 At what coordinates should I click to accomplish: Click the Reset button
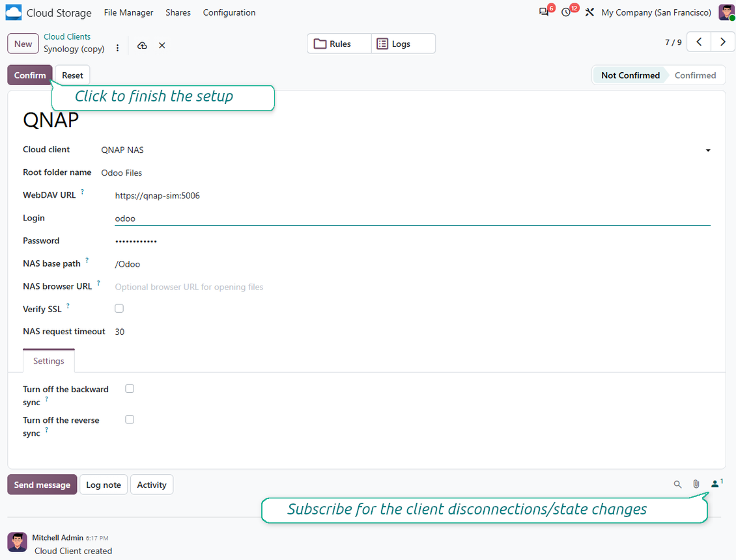(72, 75)
